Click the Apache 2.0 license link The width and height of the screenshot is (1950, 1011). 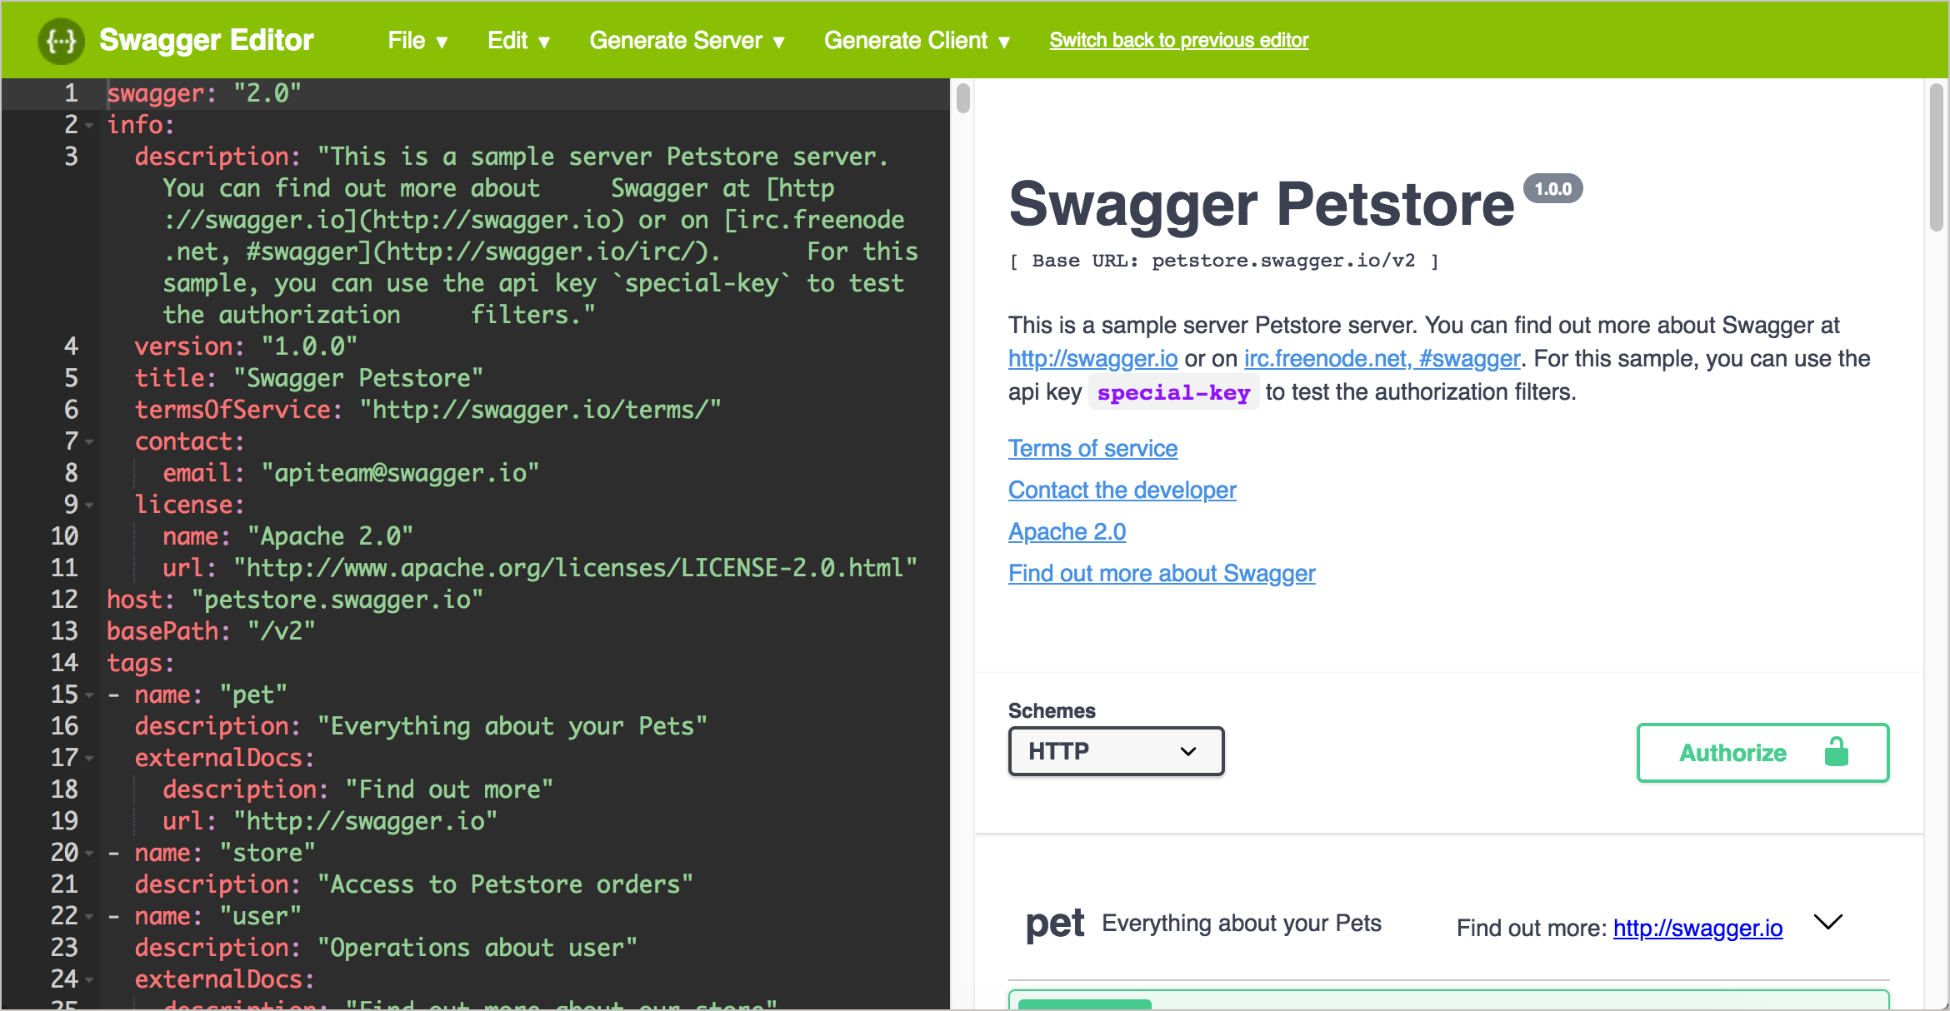[x=1067, y=531]
